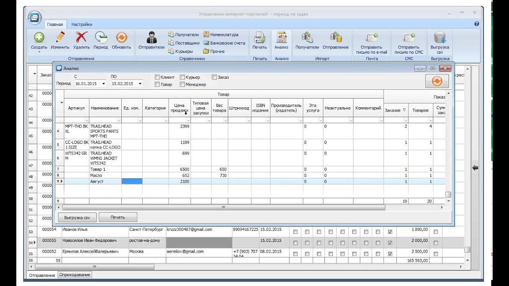Click the Анализ grid horizontal scrollbar
Viewport: 509px width, 286px height.
[x=223, y=207]
